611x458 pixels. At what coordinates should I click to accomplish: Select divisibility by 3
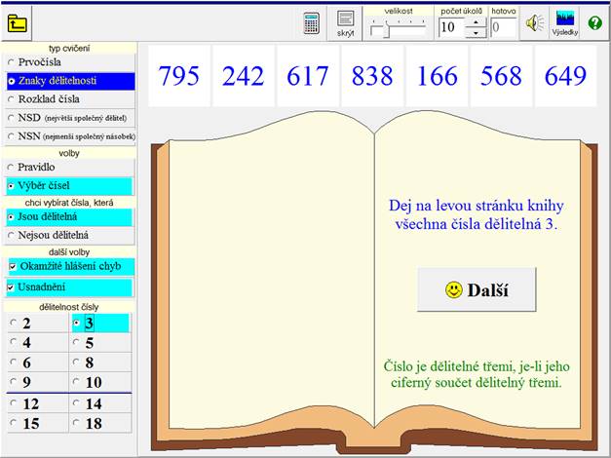[100, 324]
